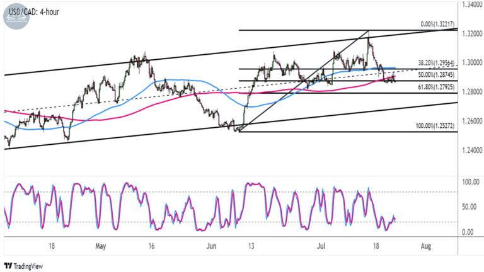Viewport: 484px width, 272px height.
Task: Select the 0.00%(1.32217) Fibonacci label
Action: point(437,24)
